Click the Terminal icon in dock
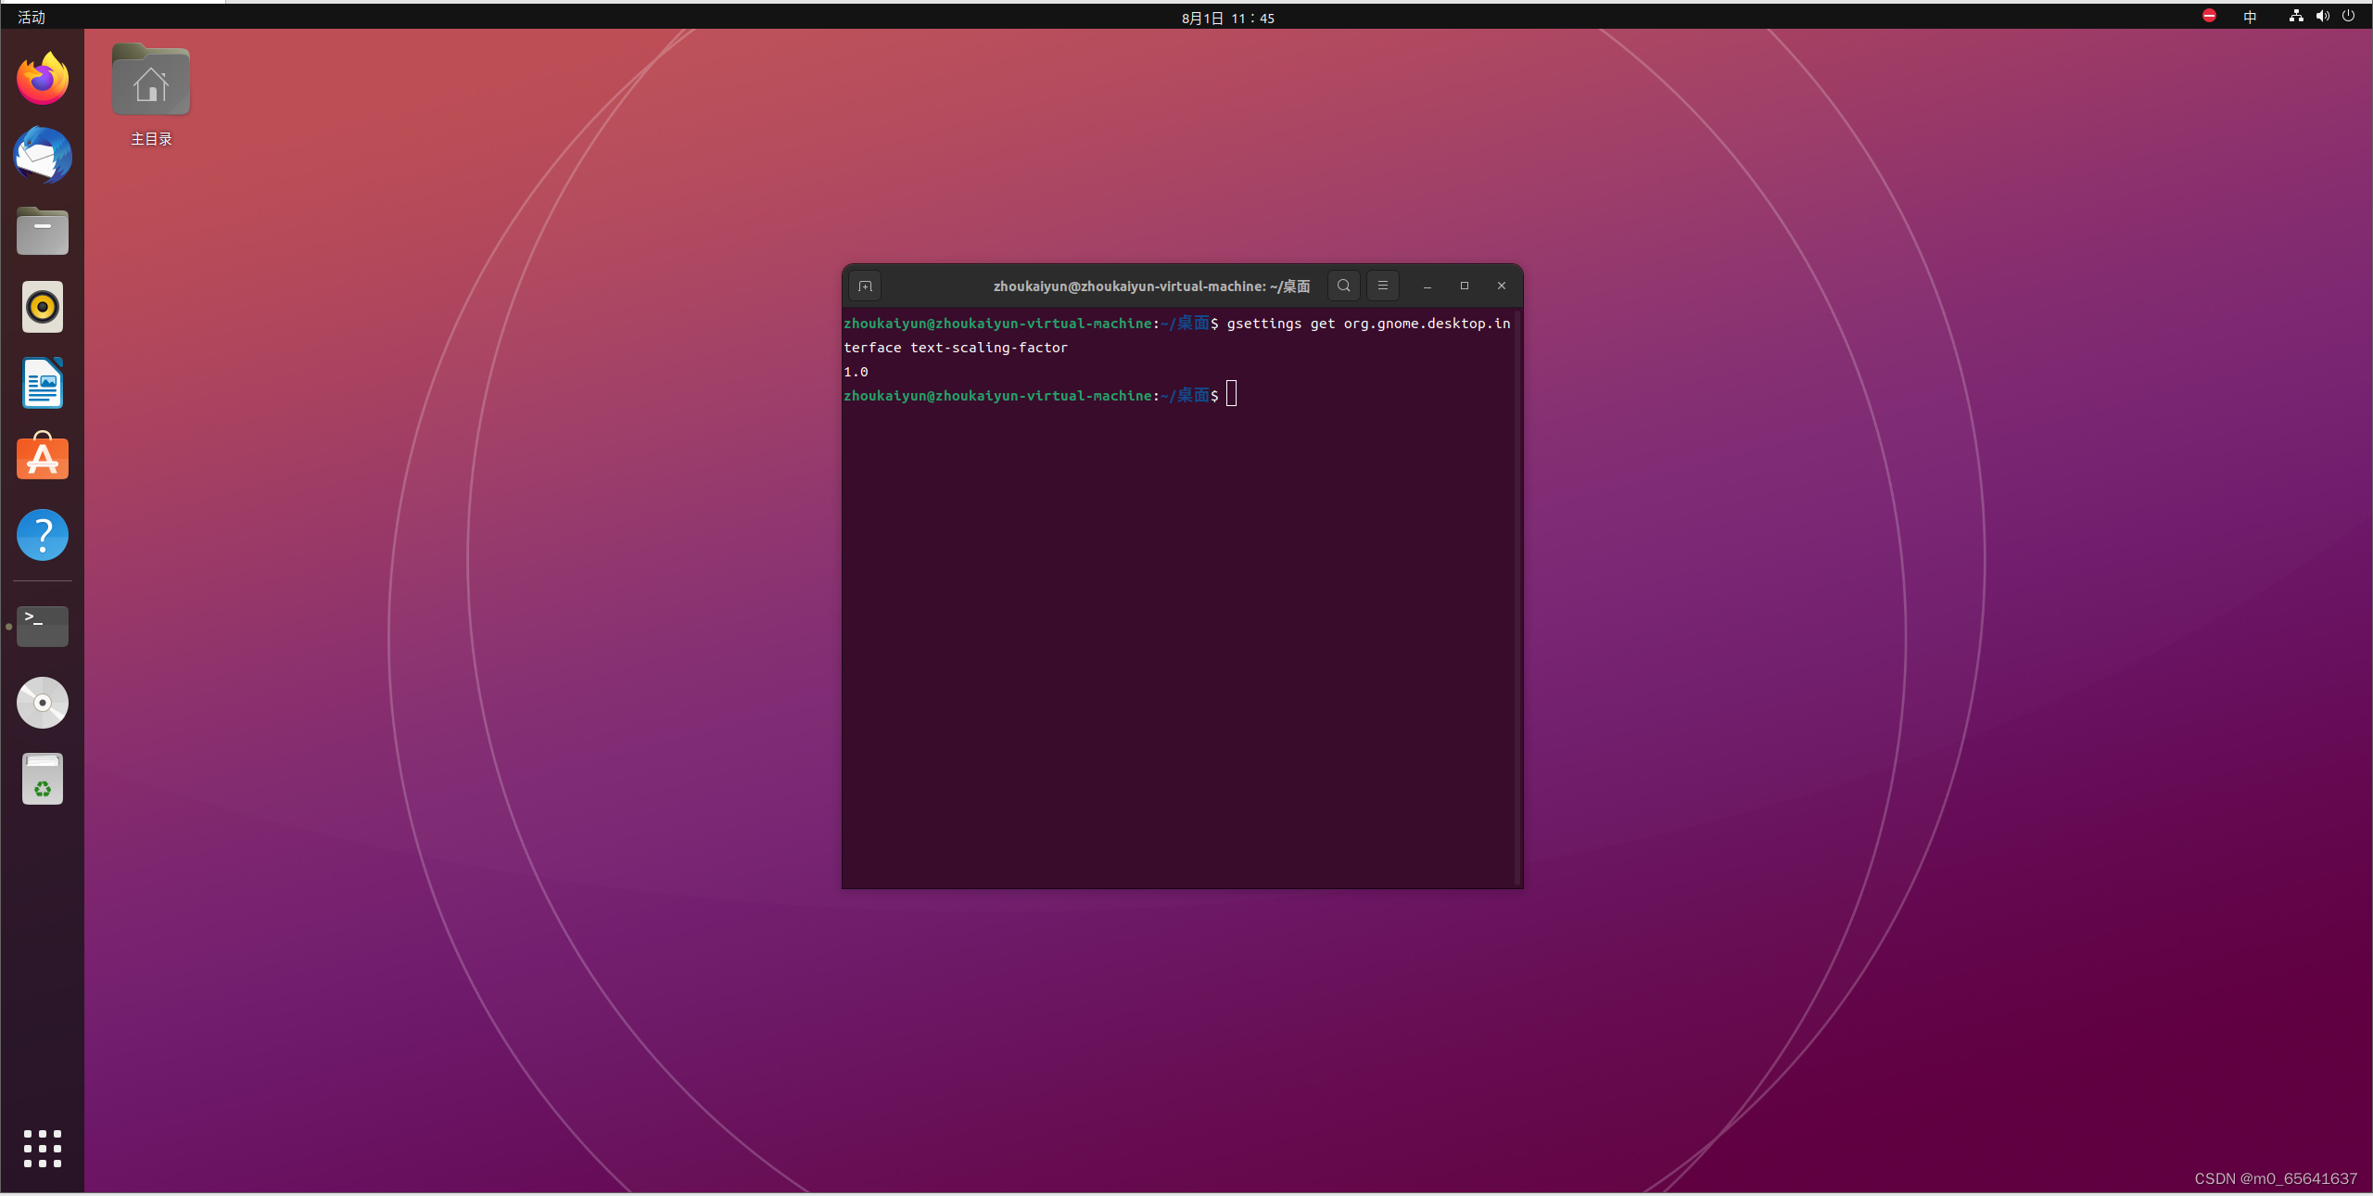Image resolution: width=2373 pixels, height=1196 pixels. tap(43, 626)
